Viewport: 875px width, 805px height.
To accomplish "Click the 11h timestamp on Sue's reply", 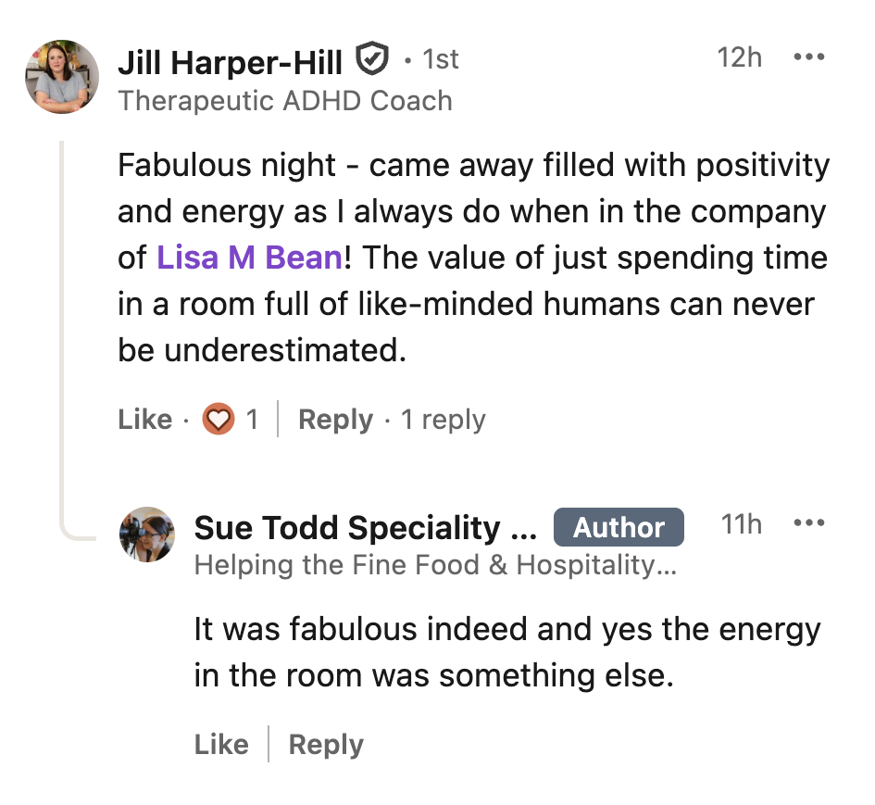I will tap(741, 524).
